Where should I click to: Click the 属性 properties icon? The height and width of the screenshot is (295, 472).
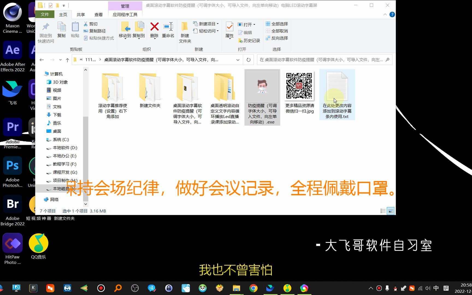(229, 27)
